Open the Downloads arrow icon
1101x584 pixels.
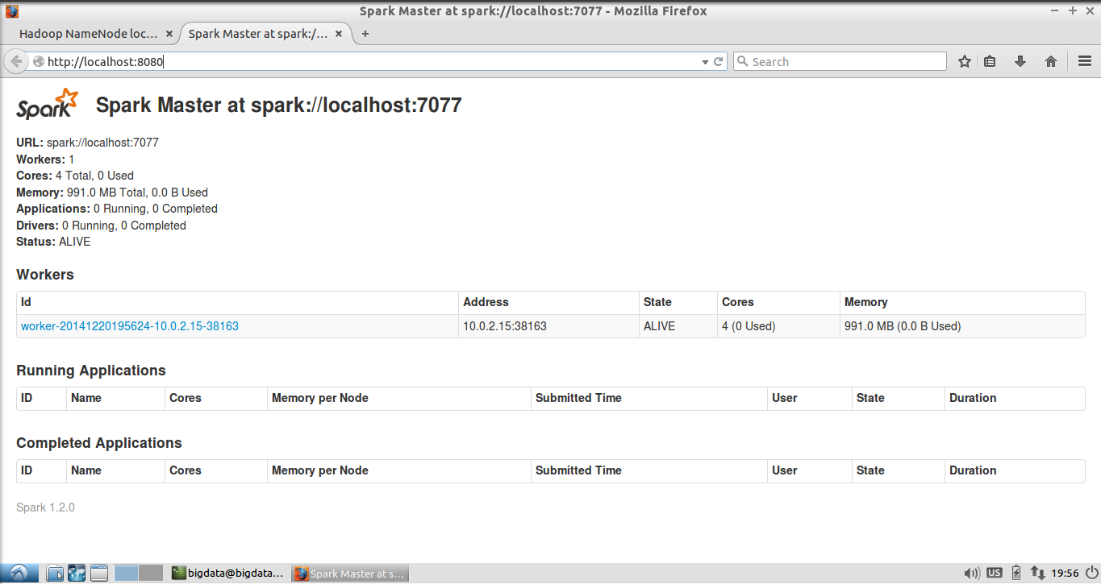[1020, 61]
